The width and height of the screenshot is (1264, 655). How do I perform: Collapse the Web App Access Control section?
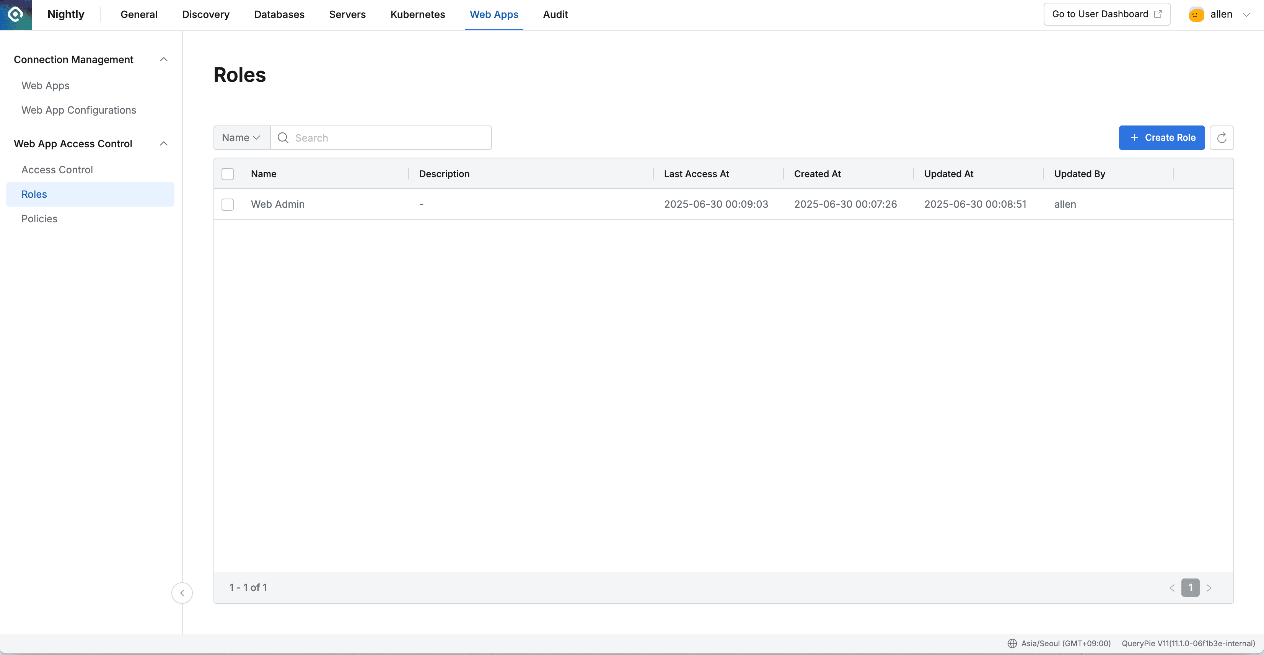pyautogui.click(x=163, y=143)
